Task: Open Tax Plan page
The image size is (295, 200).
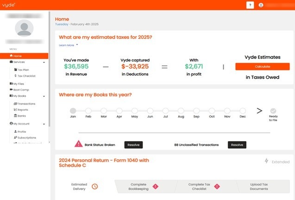Action: click(23, 70)
